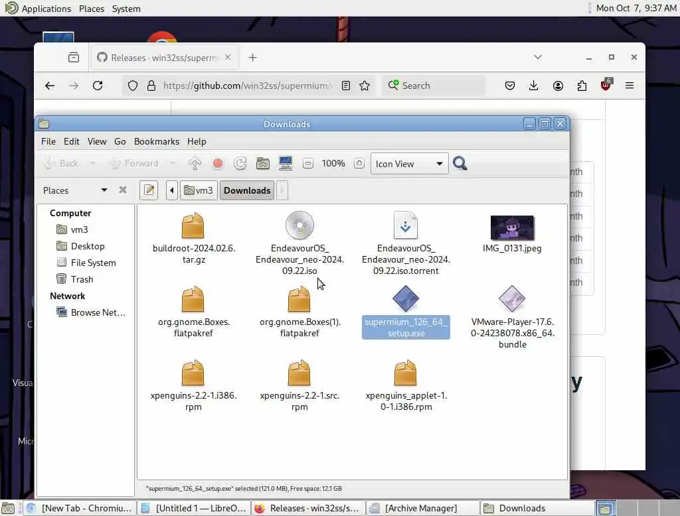Open Firefox hamburger application menu
Image resolution: width=680 pixels, height=516 pixels.
(x=630, y=86)
